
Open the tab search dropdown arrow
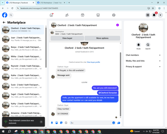pos(3,3)
